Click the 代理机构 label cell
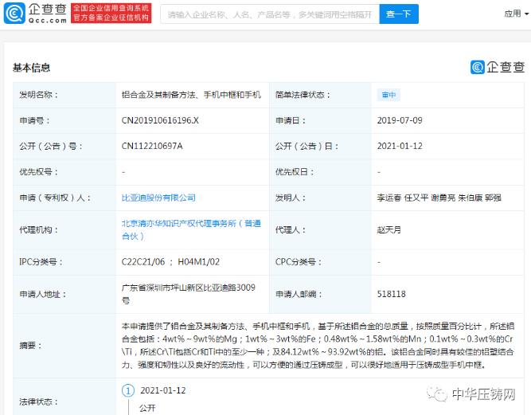 [x=64, y=230]
